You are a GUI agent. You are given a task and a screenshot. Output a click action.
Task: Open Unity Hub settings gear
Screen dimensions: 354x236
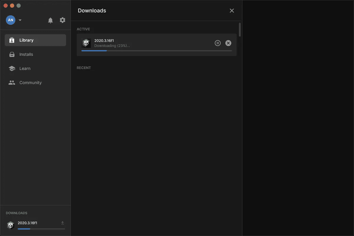[62, 20]
